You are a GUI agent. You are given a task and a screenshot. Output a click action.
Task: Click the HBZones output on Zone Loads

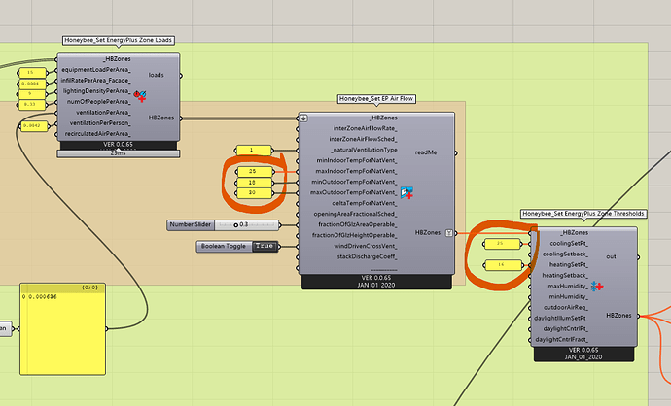[x=161, y=118]
